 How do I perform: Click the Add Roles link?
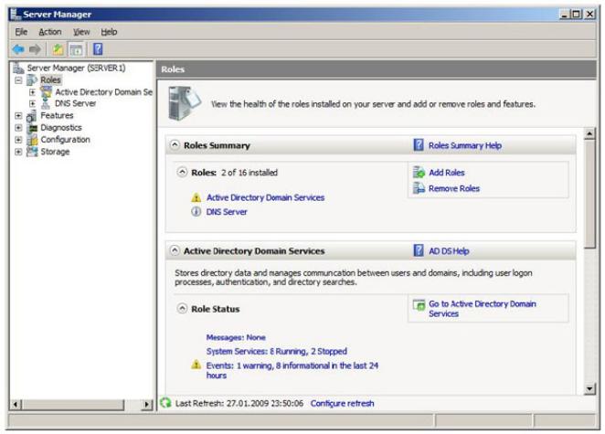click(x=447, y=173)
